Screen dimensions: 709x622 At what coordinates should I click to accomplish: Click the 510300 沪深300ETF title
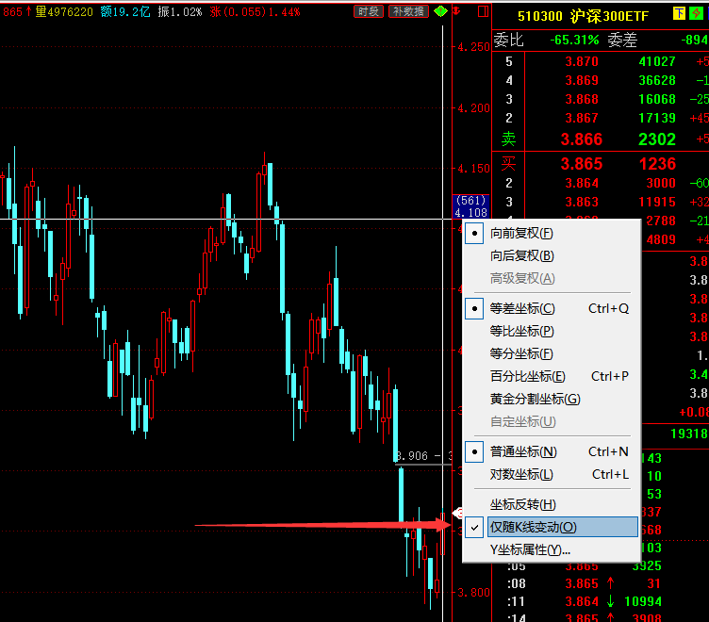(x=583, y=17)
